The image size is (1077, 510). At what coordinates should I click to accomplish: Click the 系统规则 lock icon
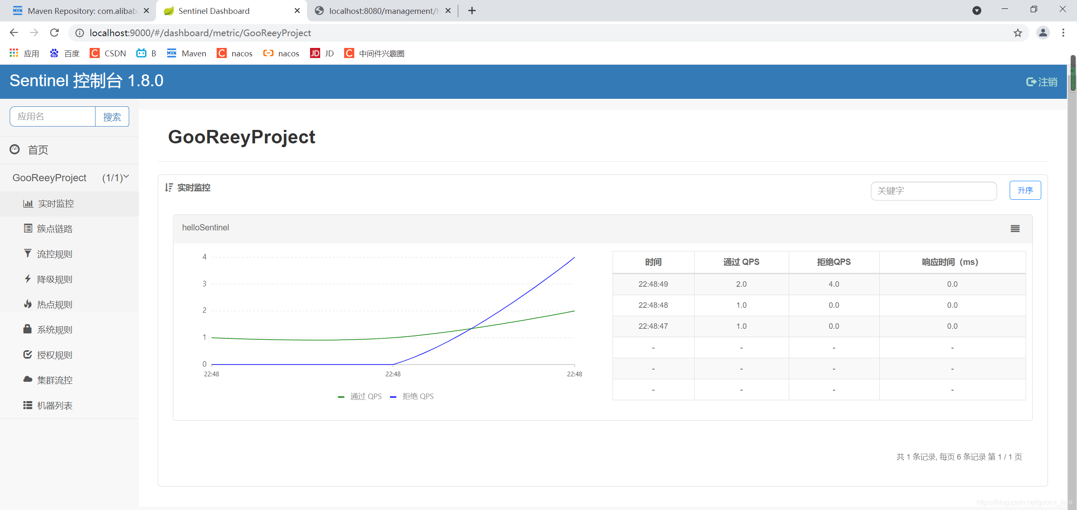pyautogui.click(x=28, y=329)
